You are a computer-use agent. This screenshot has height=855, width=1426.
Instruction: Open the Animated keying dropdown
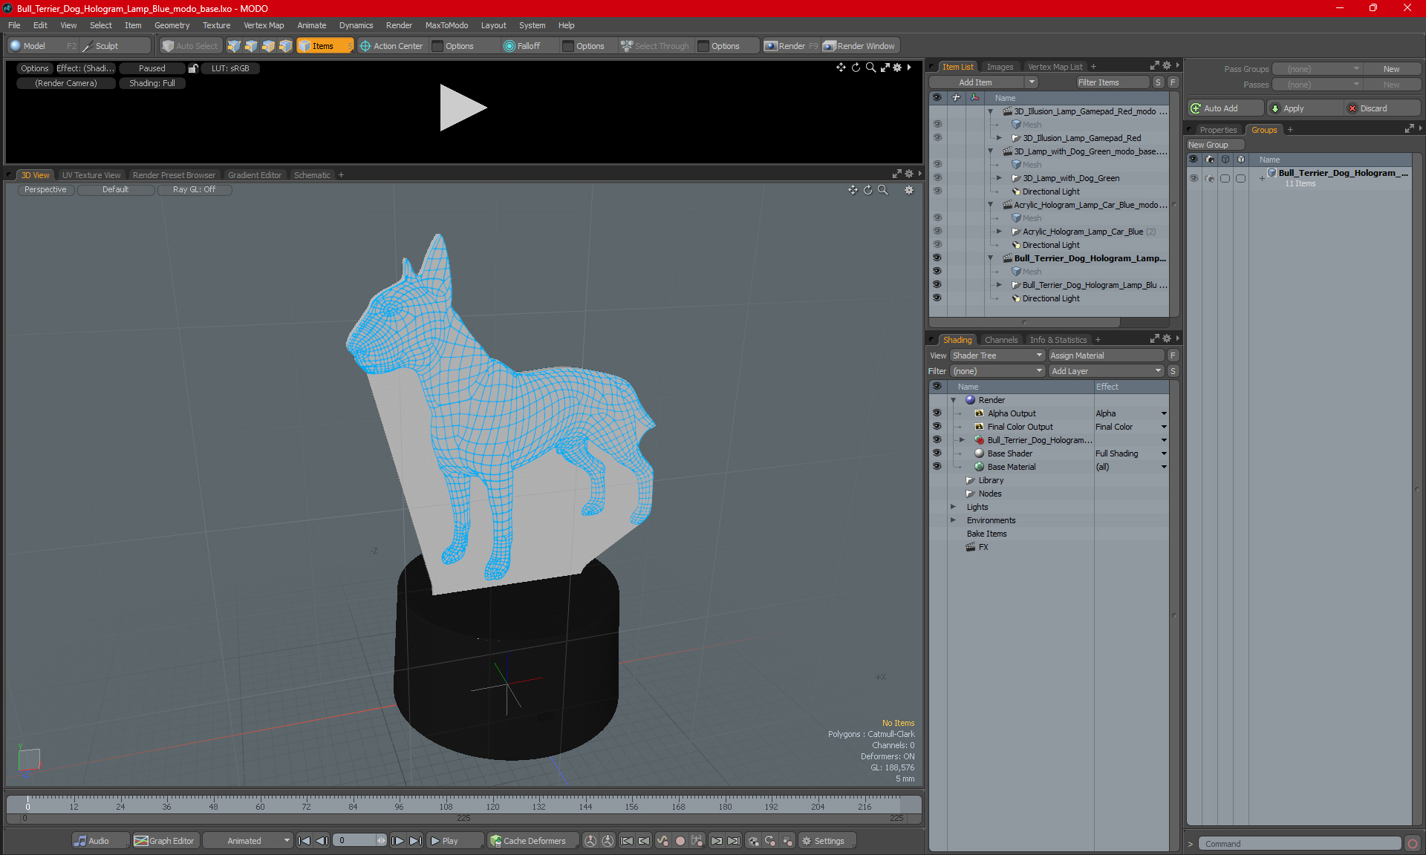click(248, 841)
